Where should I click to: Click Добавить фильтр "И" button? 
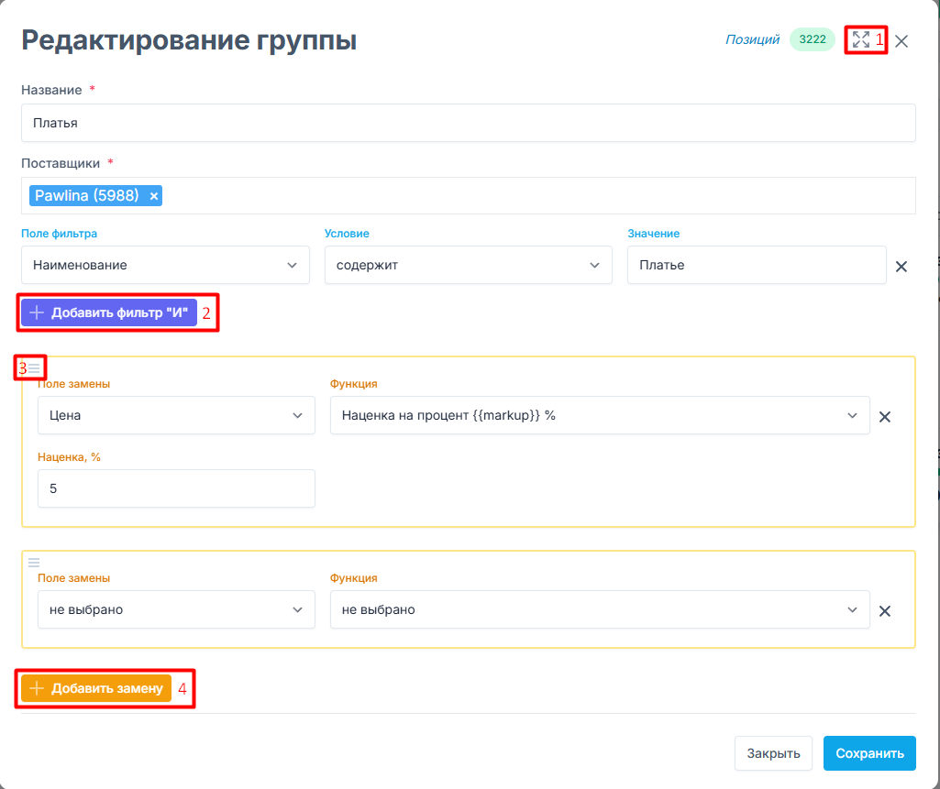pos(109,312)
